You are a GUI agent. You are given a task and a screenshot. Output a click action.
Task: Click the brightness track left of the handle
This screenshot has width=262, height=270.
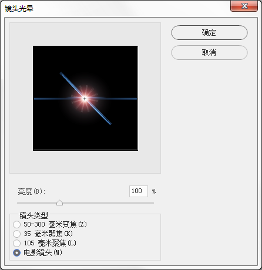pyautogui.click(x=36, y=203)
